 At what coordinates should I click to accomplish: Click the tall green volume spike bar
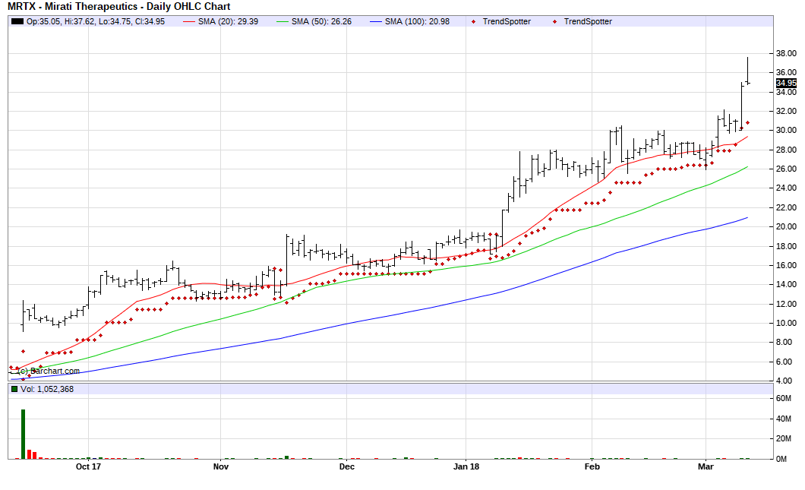[x=23, y=434]
